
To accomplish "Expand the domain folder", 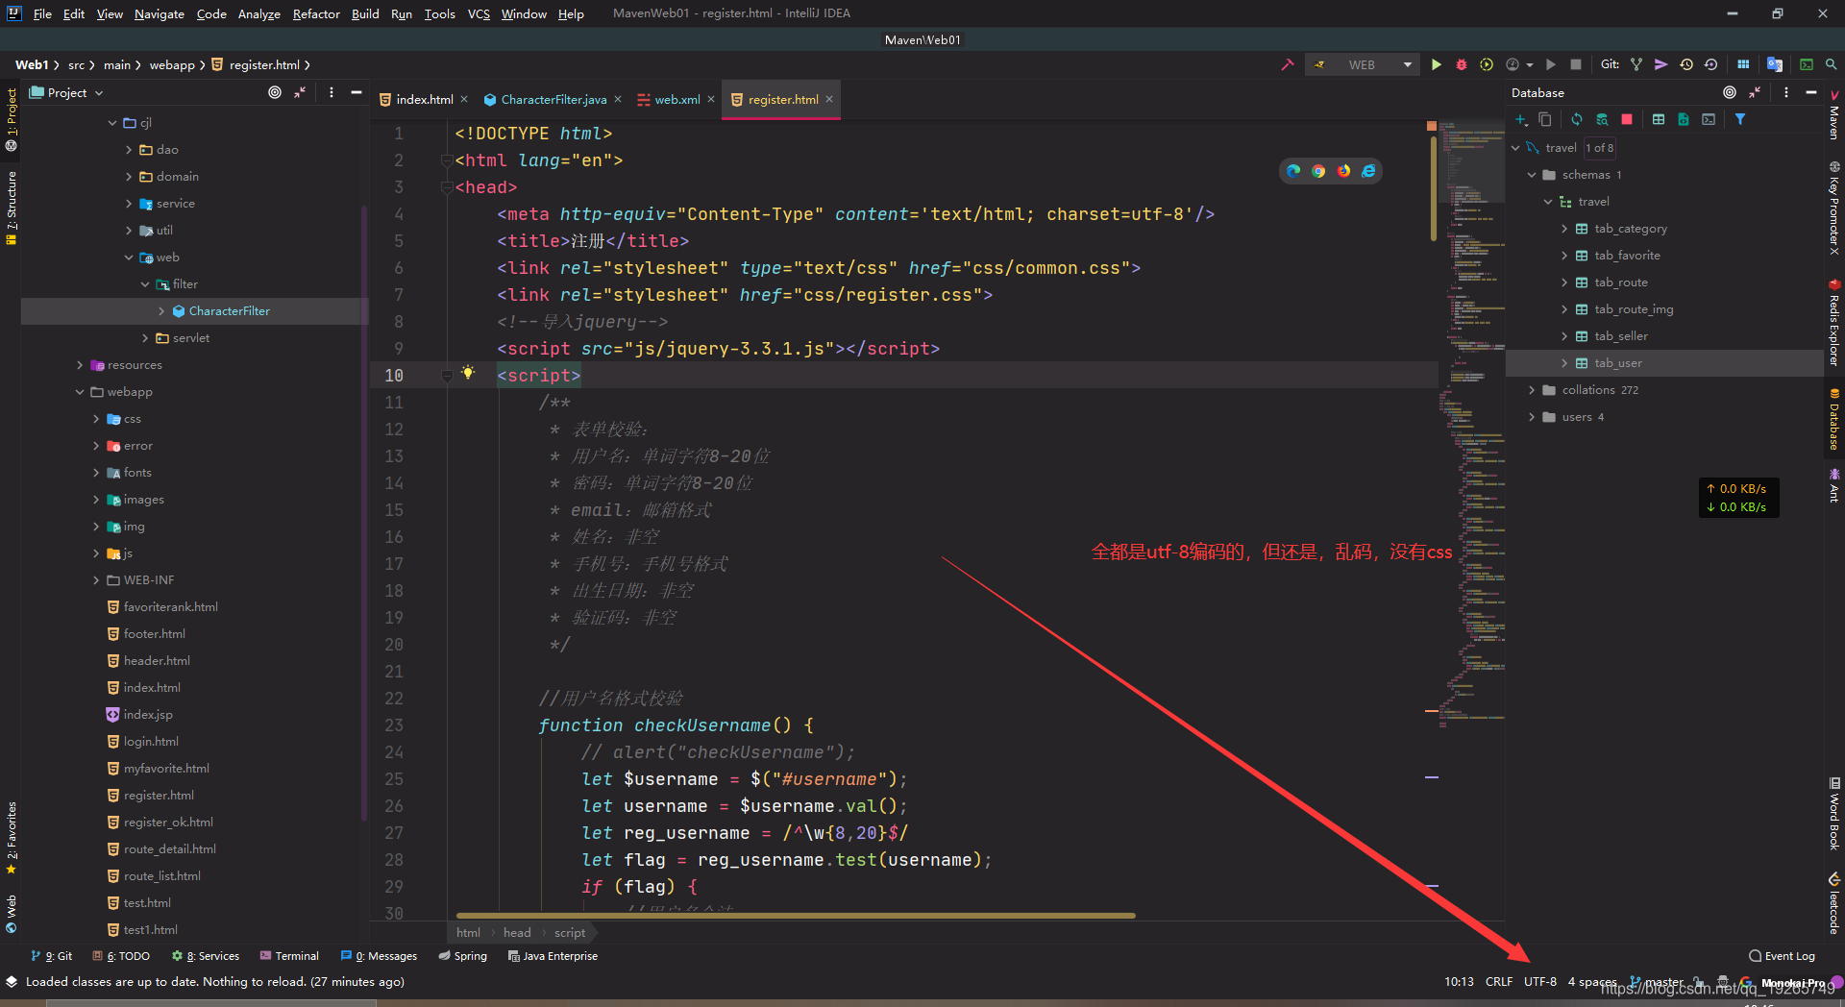I will pyautogui.click(x=129, y=177).
